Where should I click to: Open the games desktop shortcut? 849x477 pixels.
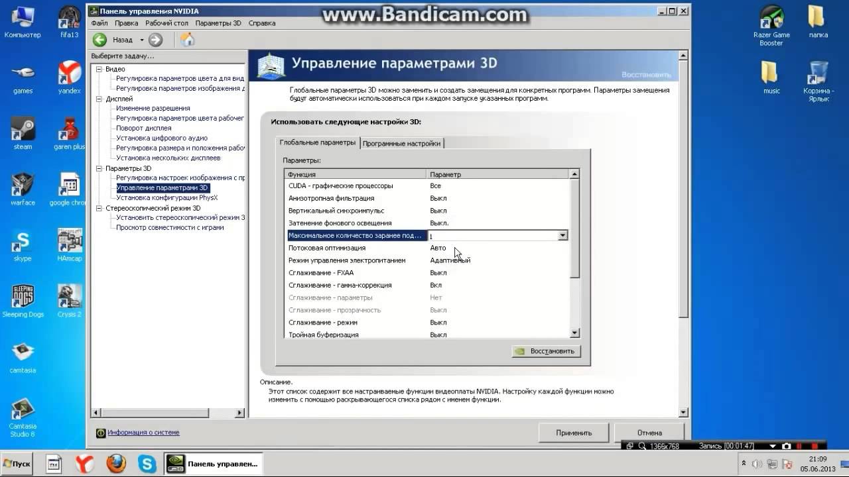(x=23, y=78)
